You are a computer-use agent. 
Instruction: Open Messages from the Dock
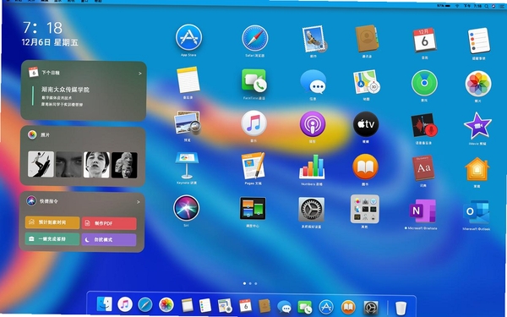(285, 307)
